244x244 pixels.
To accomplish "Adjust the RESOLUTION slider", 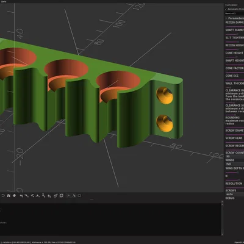I will point(235,187).
